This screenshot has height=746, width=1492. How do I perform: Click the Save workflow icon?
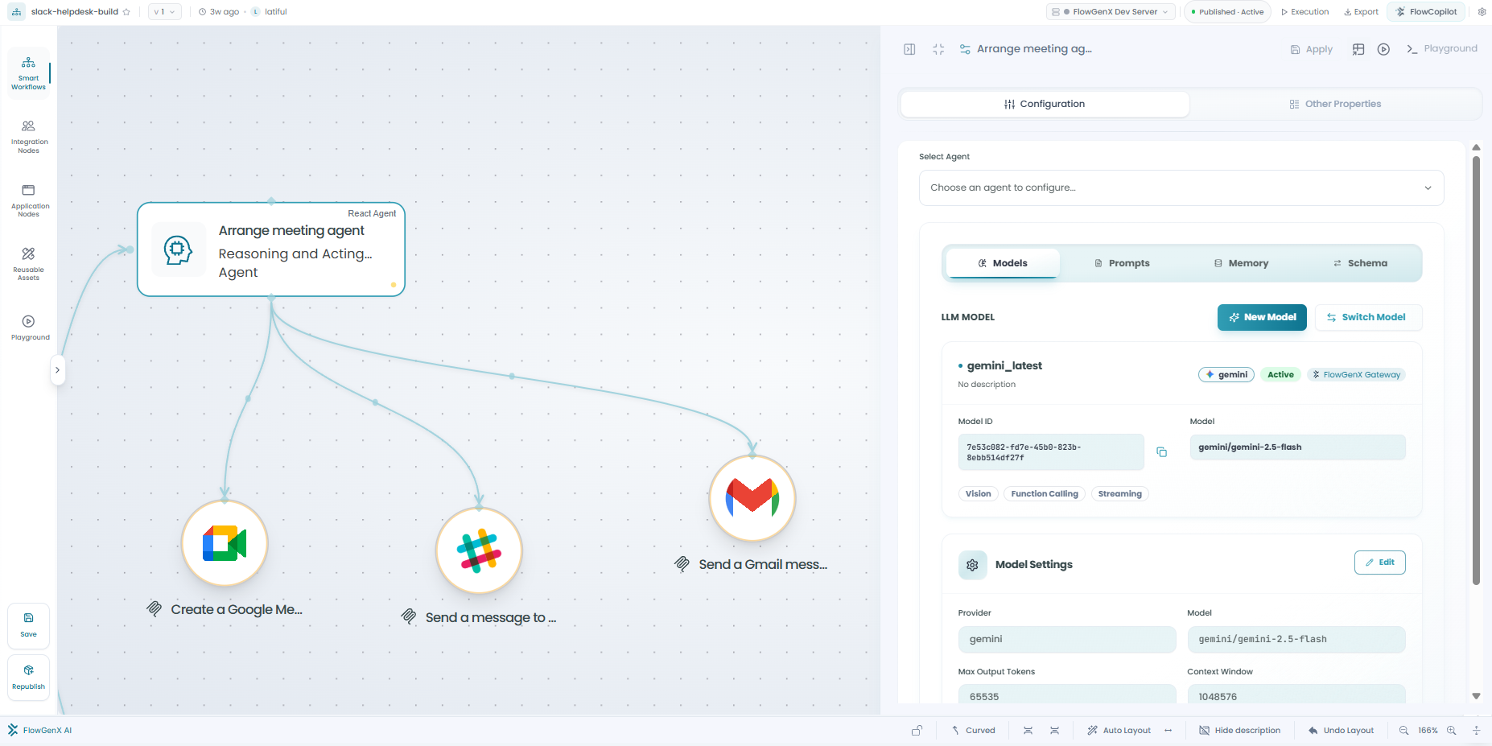28,625
